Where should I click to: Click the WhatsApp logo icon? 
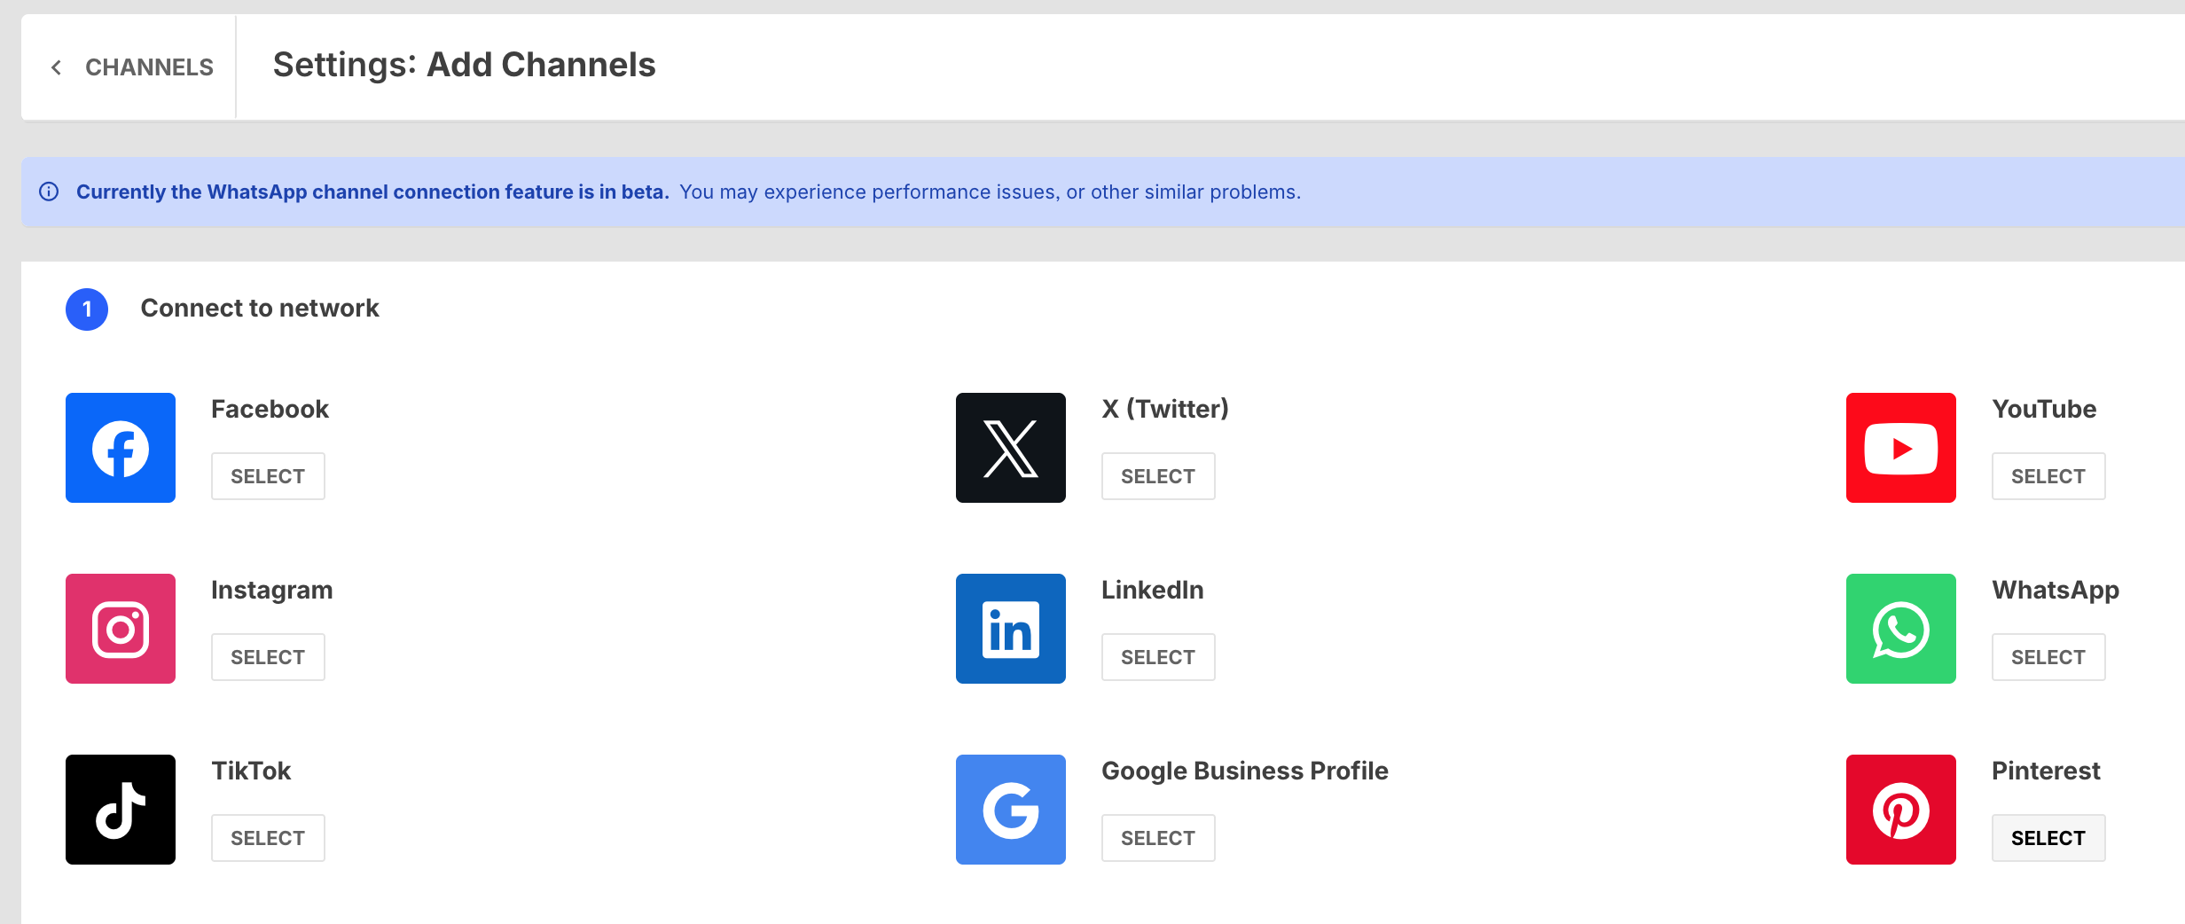click(x=1901, y=629)
